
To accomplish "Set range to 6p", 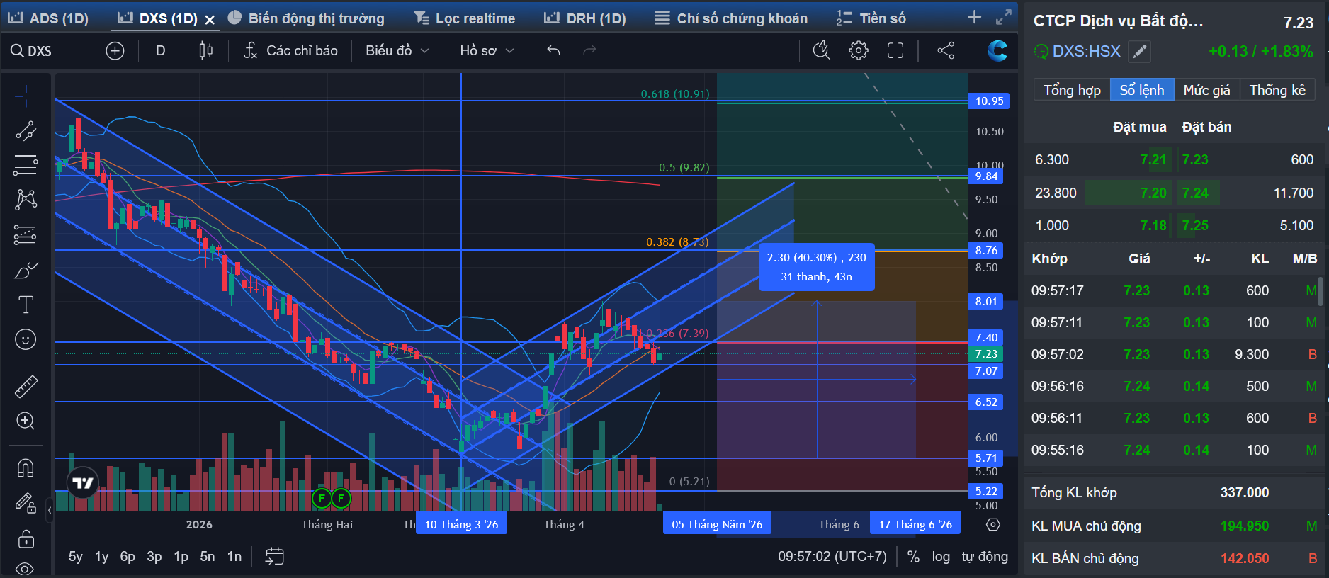I will 128,557.
